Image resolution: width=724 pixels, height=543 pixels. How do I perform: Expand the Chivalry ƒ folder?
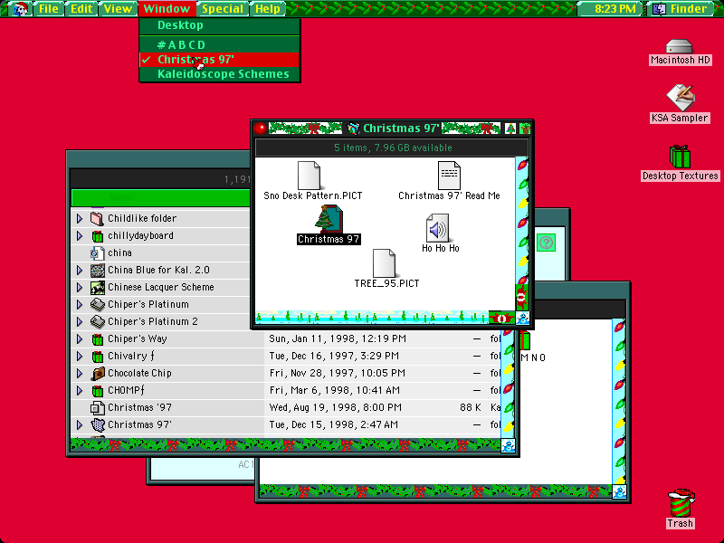point(80,357)
